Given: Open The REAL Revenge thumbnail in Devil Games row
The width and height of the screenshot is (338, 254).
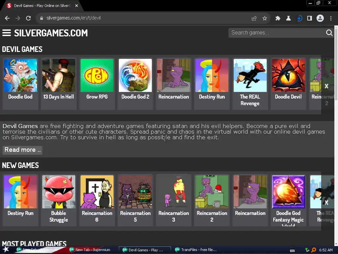Looking at the screenshot, I should tap(250, 75).
